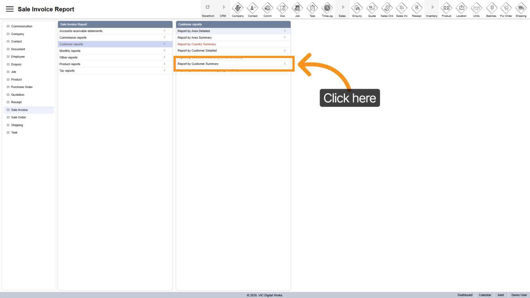Open the Batches toolbar icon

click(491, 8)
